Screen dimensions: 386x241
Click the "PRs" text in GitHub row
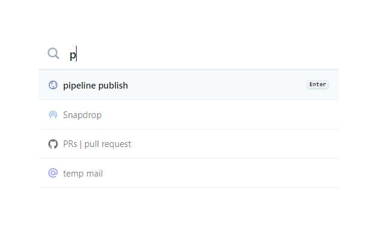coord(70,144)
